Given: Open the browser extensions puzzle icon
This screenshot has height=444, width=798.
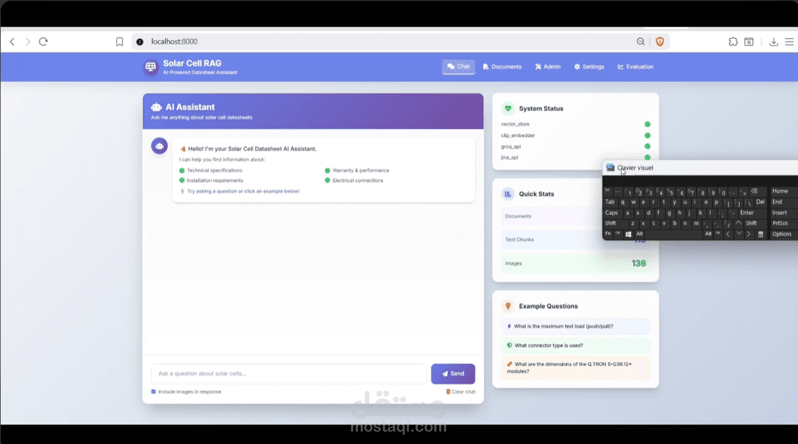Looking at the screenshot, I should [x=733, y=42].
